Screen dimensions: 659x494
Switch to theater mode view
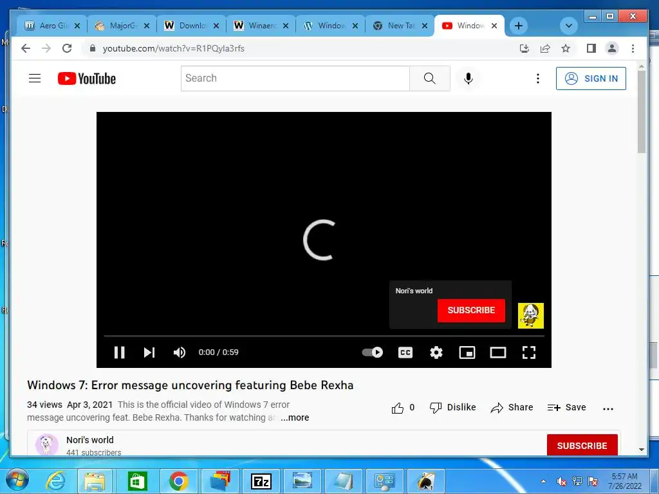[x=498, y=352]
